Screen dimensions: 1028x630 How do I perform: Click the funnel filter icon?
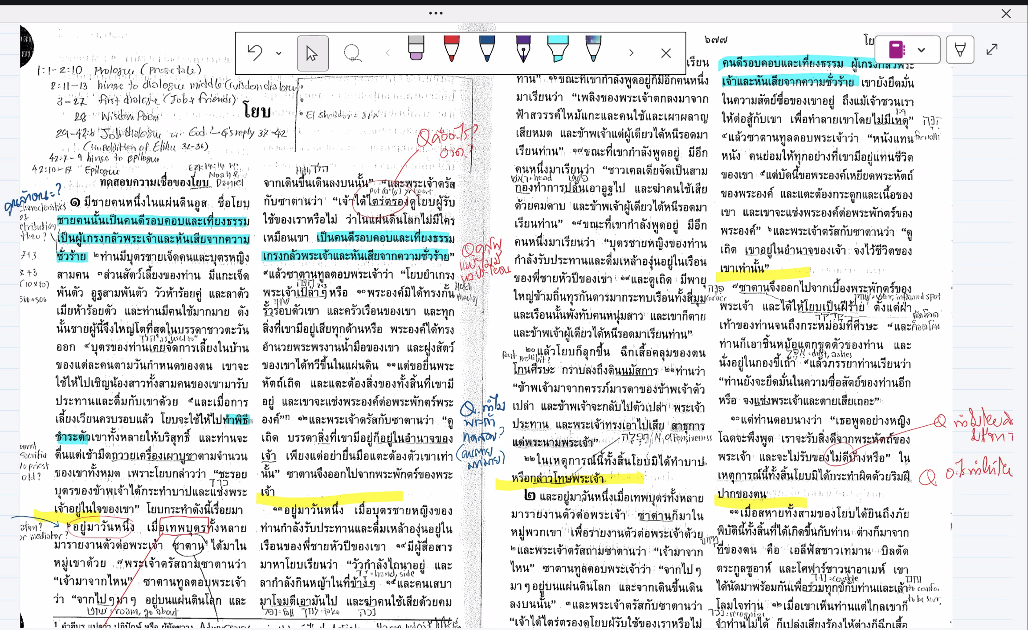pyautogui.click(x=960, y=49)
